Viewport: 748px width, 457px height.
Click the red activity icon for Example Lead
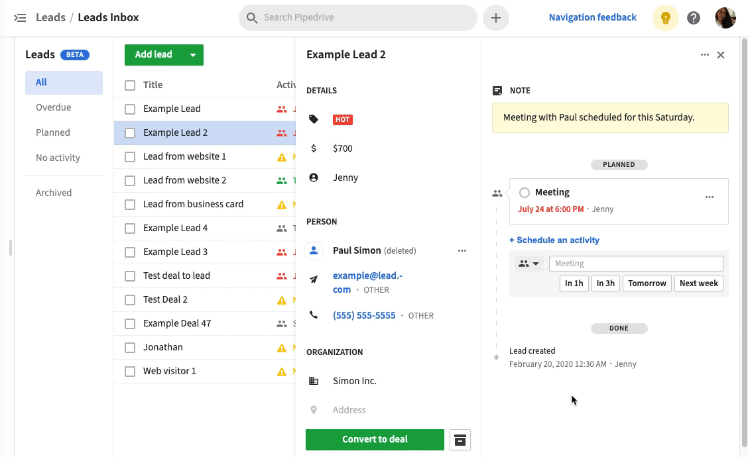[282, 109]
